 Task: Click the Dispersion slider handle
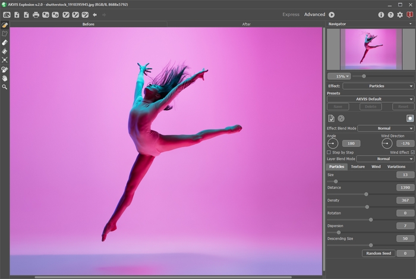(x=339, y=232)
